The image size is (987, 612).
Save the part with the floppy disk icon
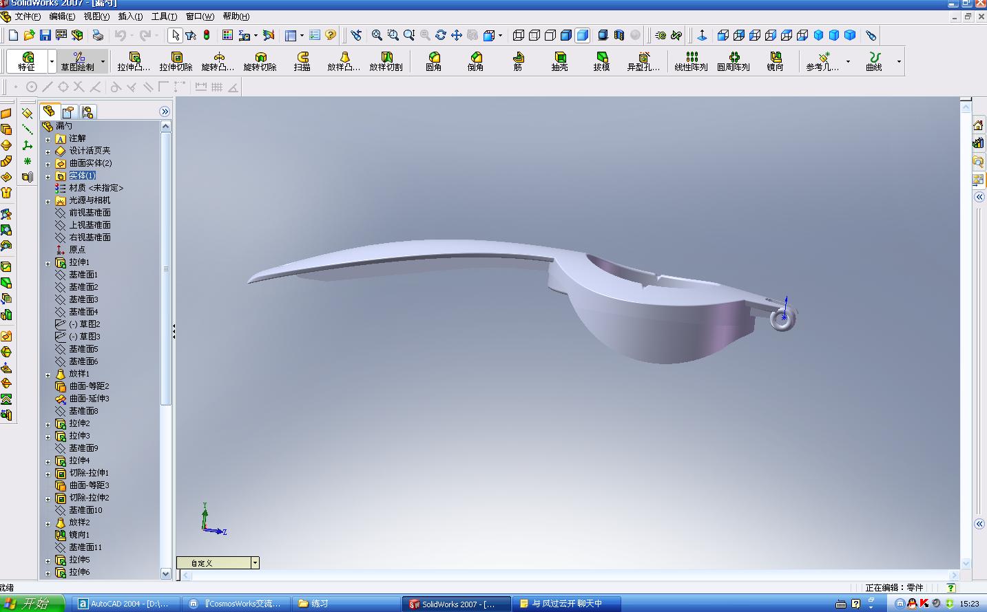pos(45,35)
